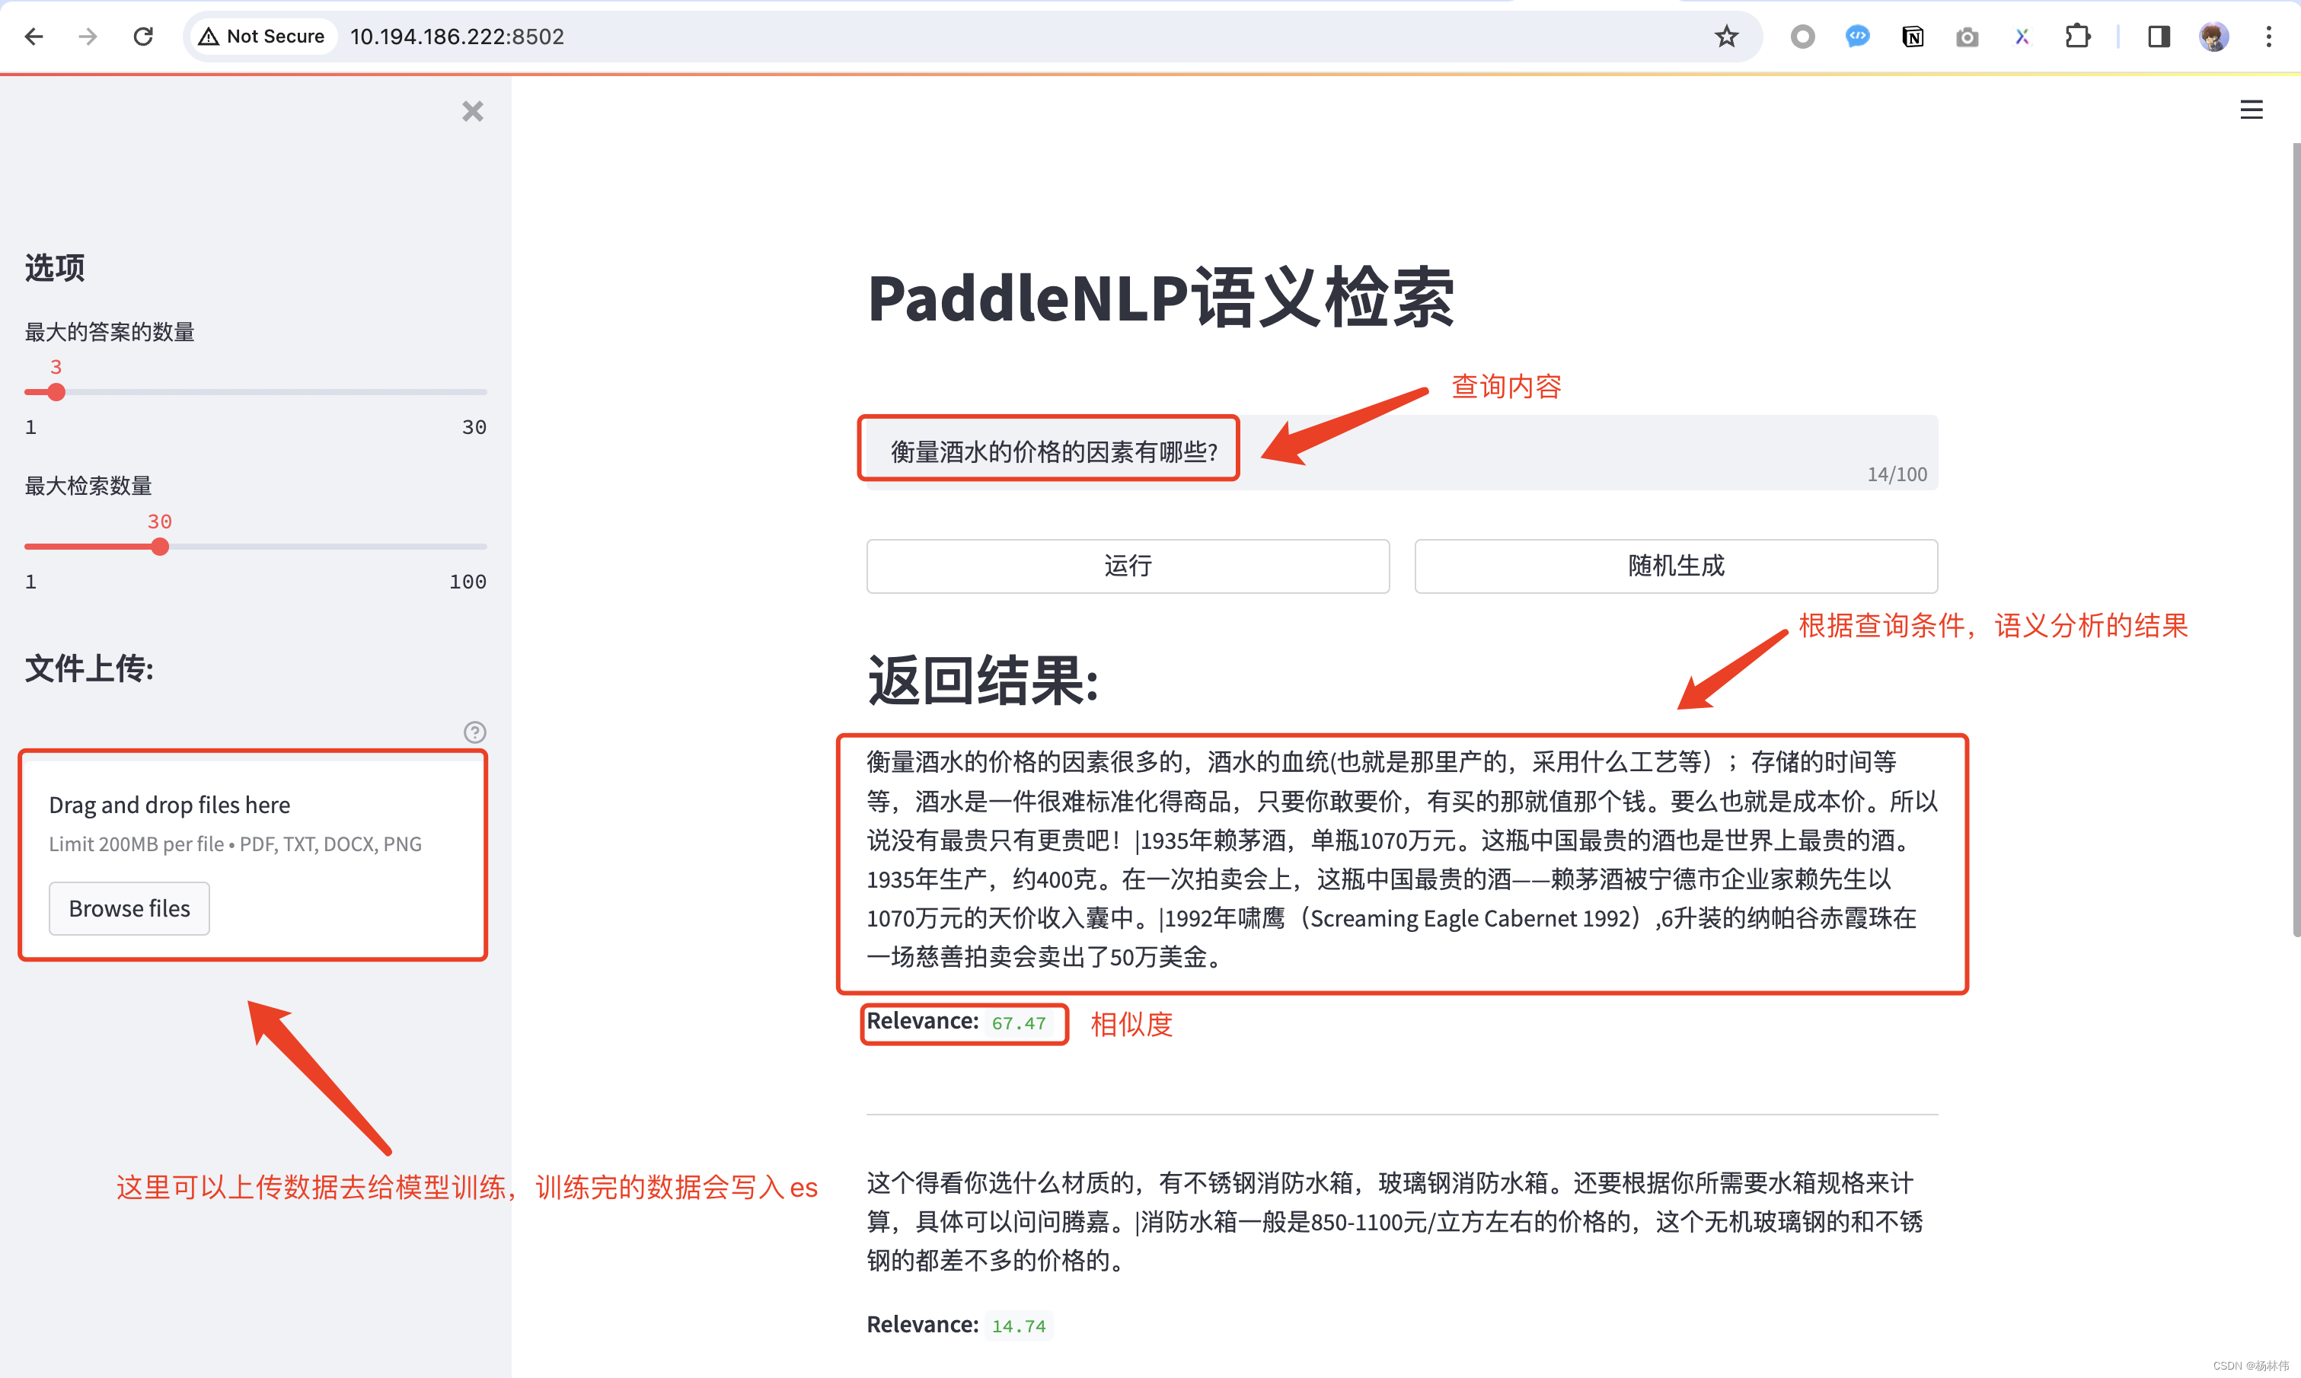This screenshot has width=2301, height=1378.
Task: Click the camera screenshot extension icon
Action: 1967,37
